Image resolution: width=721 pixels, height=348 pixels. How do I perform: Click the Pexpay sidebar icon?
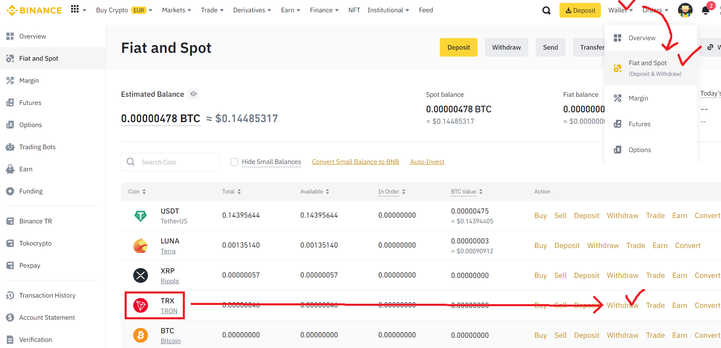tap(10, 266)
